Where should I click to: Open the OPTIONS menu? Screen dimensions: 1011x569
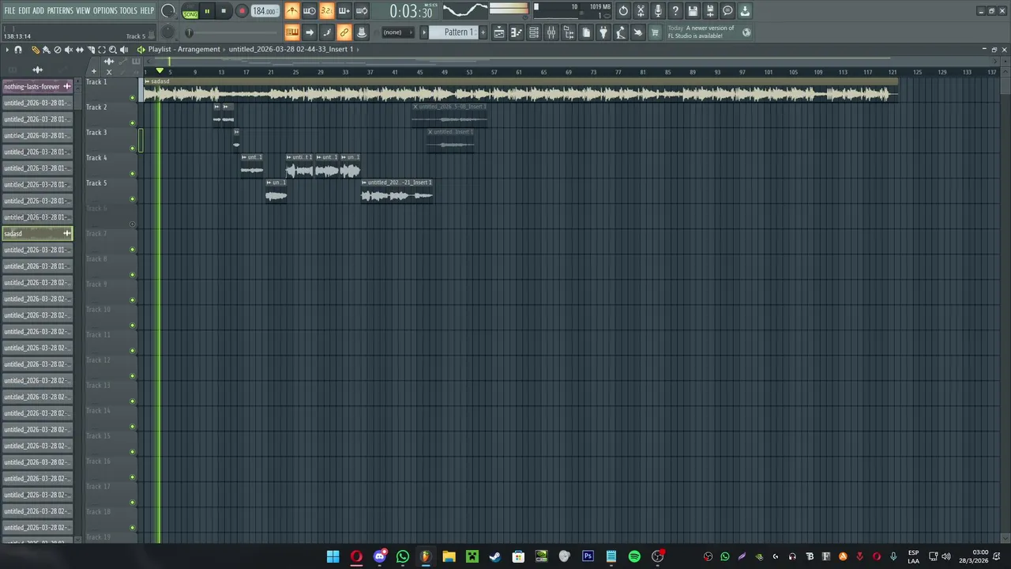[x=105, y=10]
